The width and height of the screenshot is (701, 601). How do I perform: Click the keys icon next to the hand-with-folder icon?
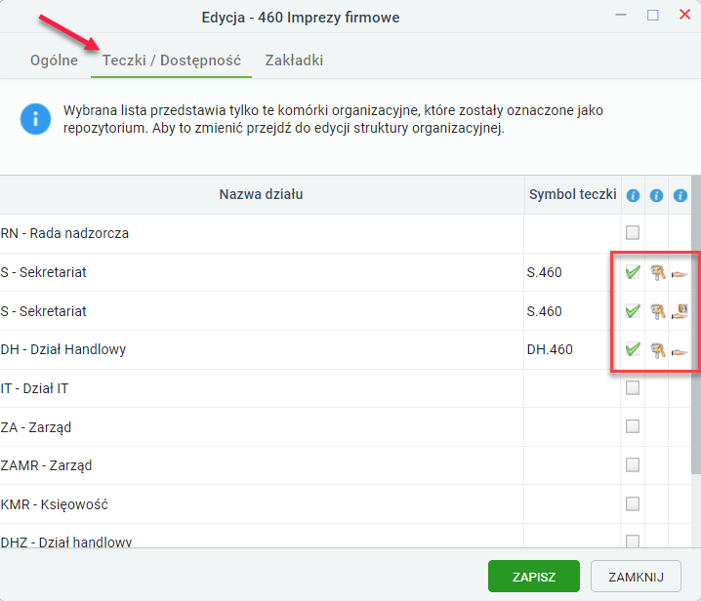tap(657, 311)
